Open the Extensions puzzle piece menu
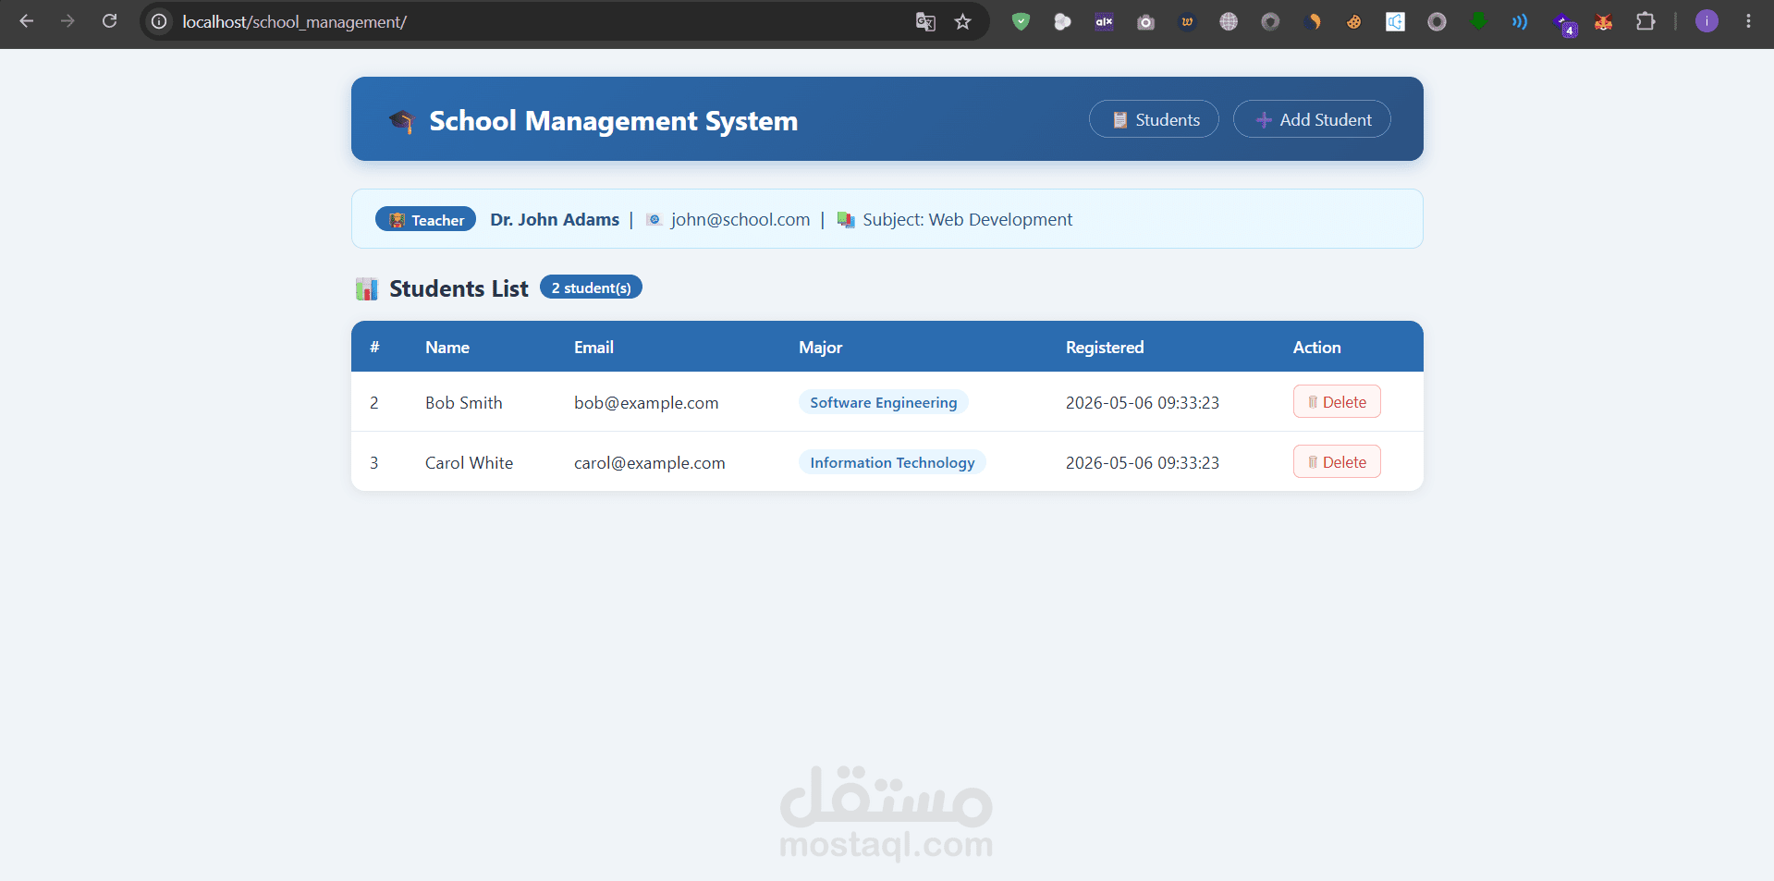 tap(1646, 21)
